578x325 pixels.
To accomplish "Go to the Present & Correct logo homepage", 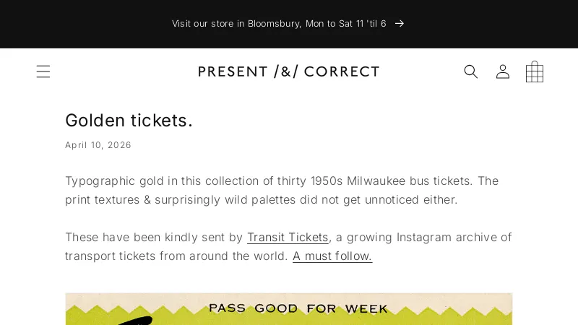I will click(288, 71).
